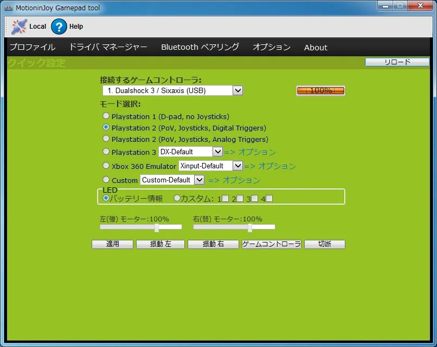
Task: Click the 100% battery level bar
Action: (320, 91)
